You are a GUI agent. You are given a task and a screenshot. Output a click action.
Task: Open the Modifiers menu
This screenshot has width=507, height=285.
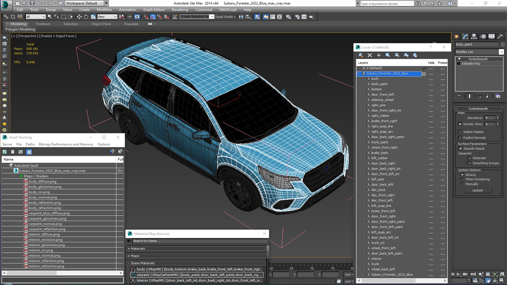coord(104,10)
